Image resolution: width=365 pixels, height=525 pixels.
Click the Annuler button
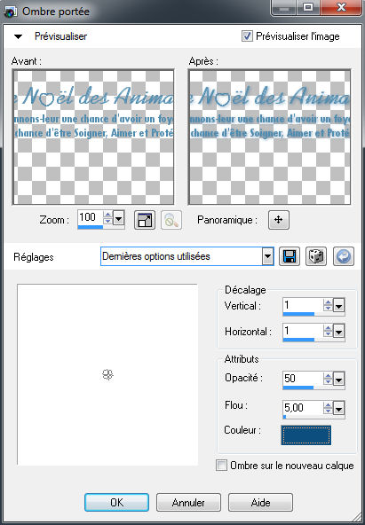188,502
